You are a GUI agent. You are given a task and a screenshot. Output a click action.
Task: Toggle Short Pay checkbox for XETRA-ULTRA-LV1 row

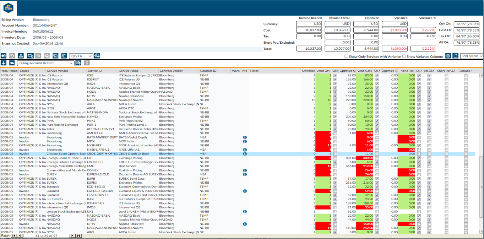click(x=446, y=129)
